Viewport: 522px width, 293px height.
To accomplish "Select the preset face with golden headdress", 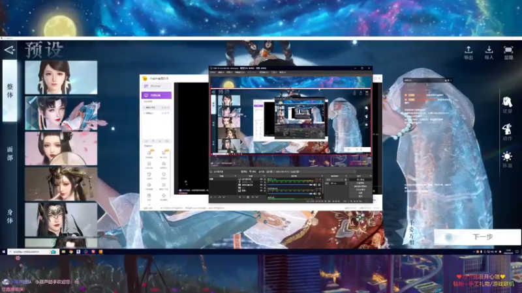I will (61, 184).
